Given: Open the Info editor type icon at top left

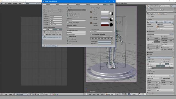Looking at the screenshot, I should (2, 4).
